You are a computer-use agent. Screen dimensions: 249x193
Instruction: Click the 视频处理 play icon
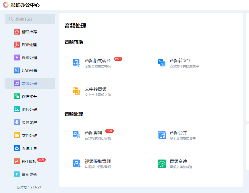17,57
